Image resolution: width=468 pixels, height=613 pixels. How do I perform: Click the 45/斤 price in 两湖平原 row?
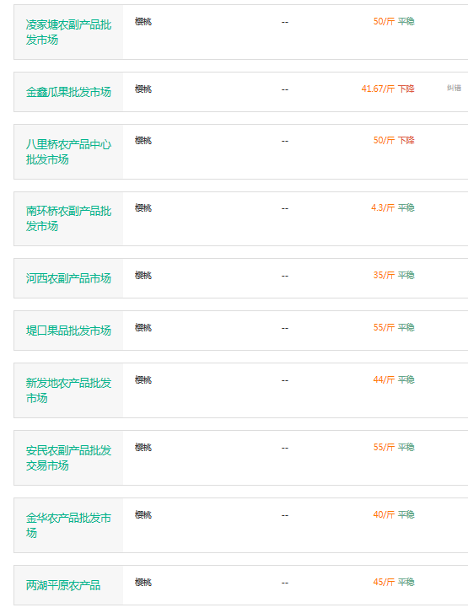tap(384, 582)
